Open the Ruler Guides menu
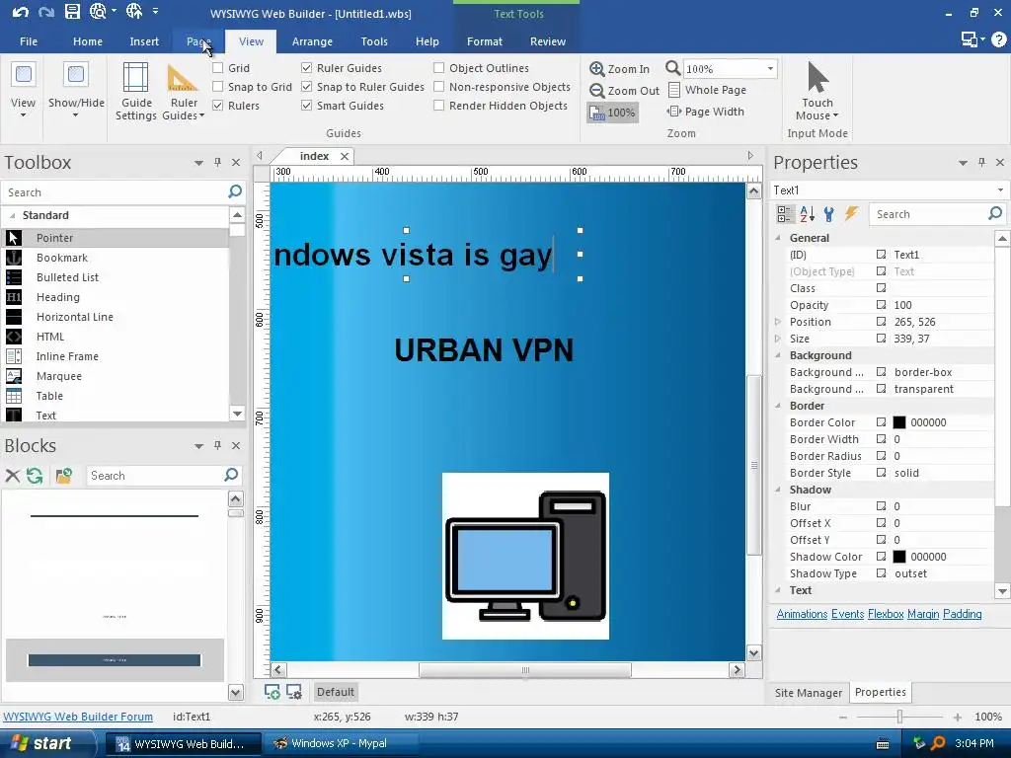The width and height of the screenshot is (1011, 758). [183, 92]
